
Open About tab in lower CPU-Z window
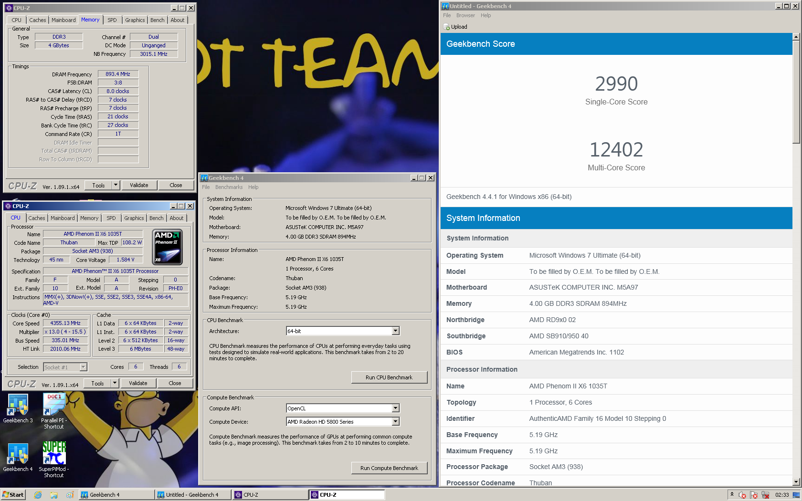click(x=177, y=218)
